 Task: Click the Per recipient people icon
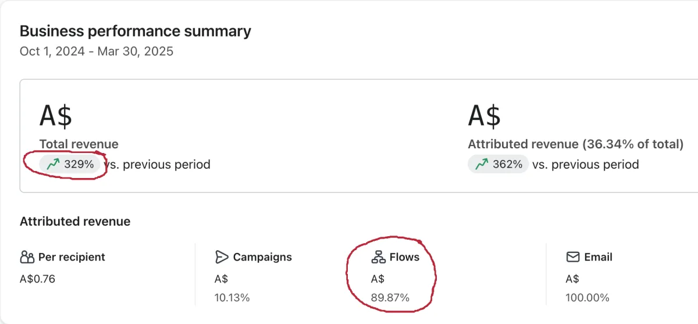coord(27,257)
